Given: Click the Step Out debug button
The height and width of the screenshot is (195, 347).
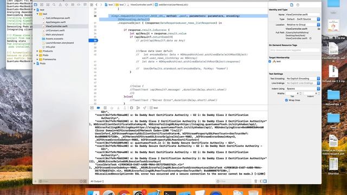Looking at the screenshot, I should pos(125,108).
